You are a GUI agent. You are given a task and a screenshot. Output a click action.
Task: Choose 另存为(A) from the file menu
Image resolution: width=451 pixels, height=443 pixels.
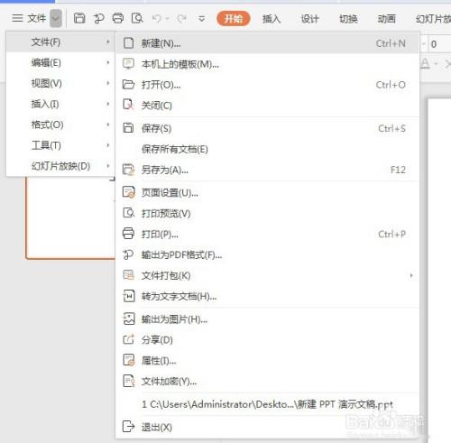pyautogui.click(x=268, y=170)
